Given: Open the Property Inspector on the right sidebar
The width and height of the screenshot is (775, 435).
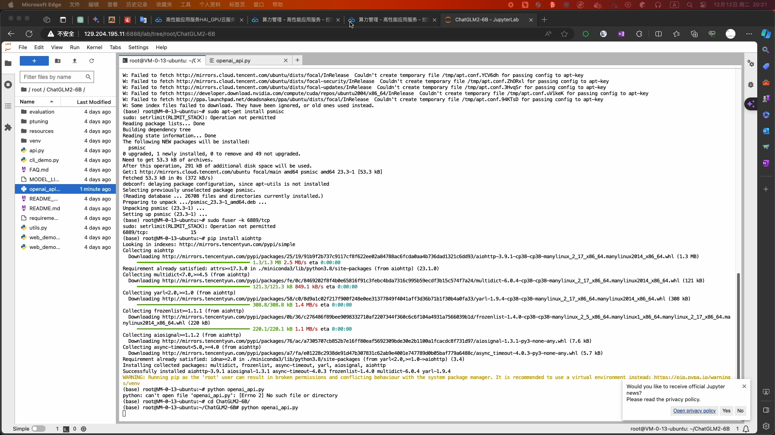Looking at the screenshot, I should [x=751, y=63].
